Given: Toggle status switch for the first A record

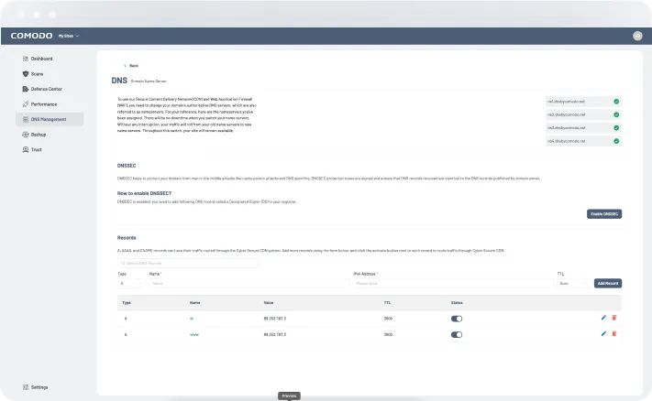Looking at the screenshot, I should [x=457, y=319].
